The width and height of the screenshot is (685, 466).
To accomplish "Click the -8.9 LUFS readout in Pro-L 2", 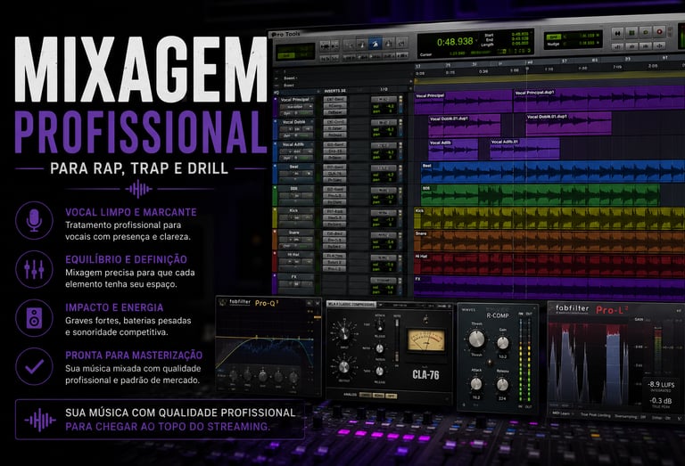I will (x=662, y=385).
